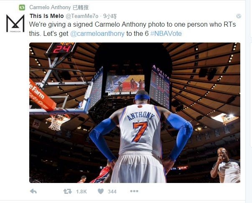Open the three-dots more options menu
Screen dimensions: 252x203
tap(134, 191)
